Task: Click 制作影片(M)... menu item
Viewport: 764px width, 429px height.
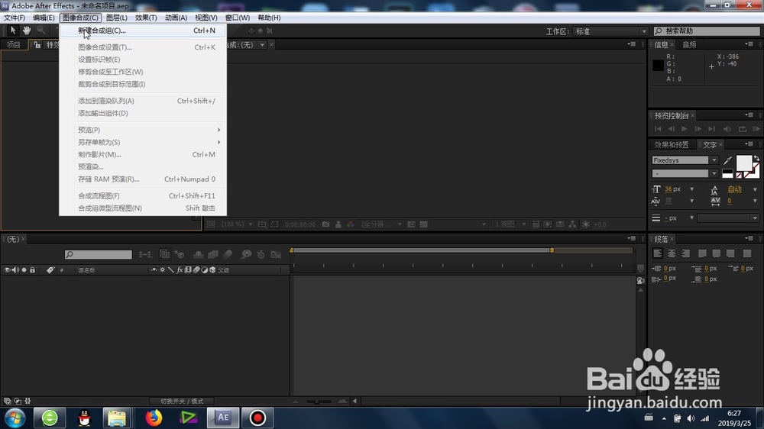Action: (143, 154)
